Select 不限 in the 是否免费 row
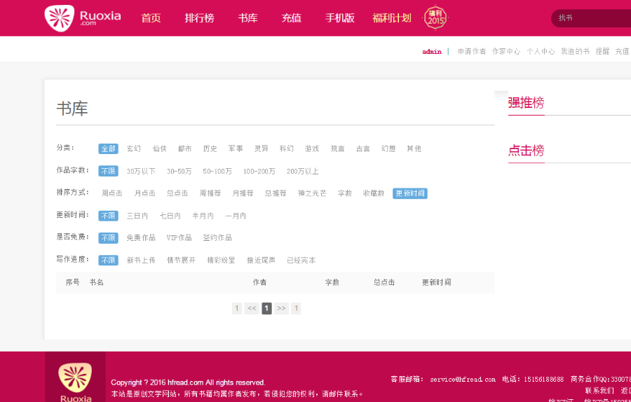 [108, 238]
